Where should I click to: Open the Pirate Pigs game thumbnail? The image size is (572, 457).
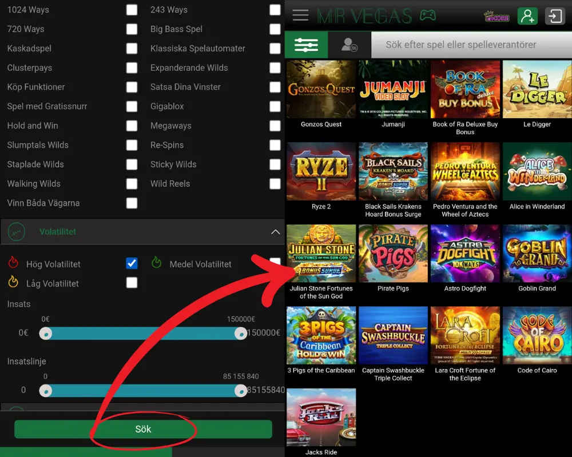click(394, 253)
